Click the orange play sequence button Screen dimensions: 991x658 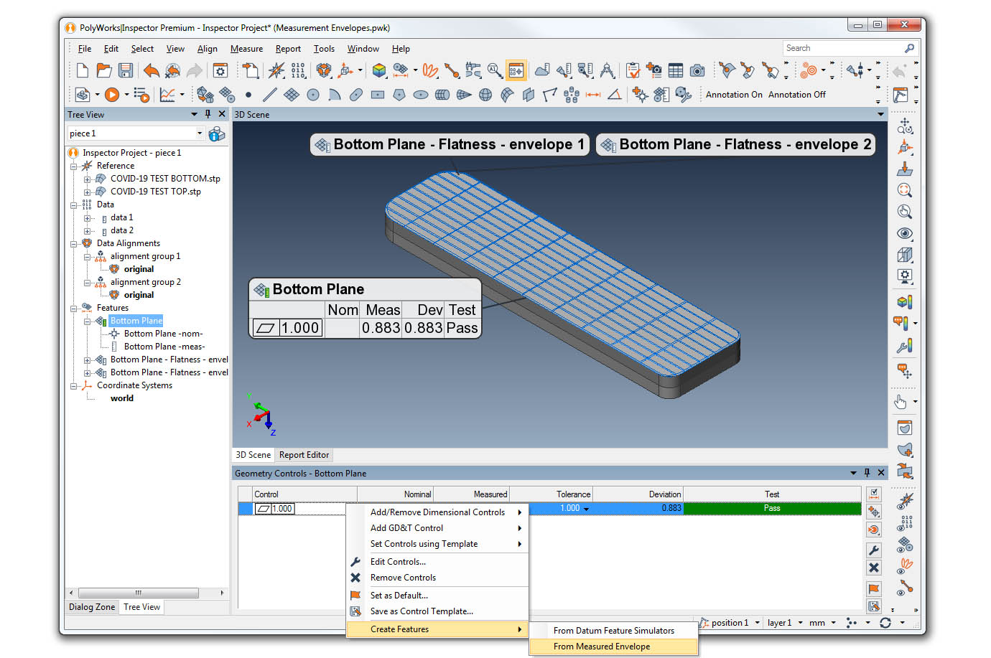click(111, 95)
